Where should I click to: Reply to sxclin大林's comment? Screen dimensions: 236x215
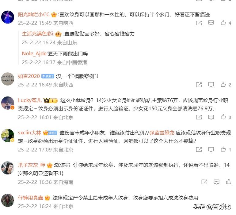click(211, 149)
